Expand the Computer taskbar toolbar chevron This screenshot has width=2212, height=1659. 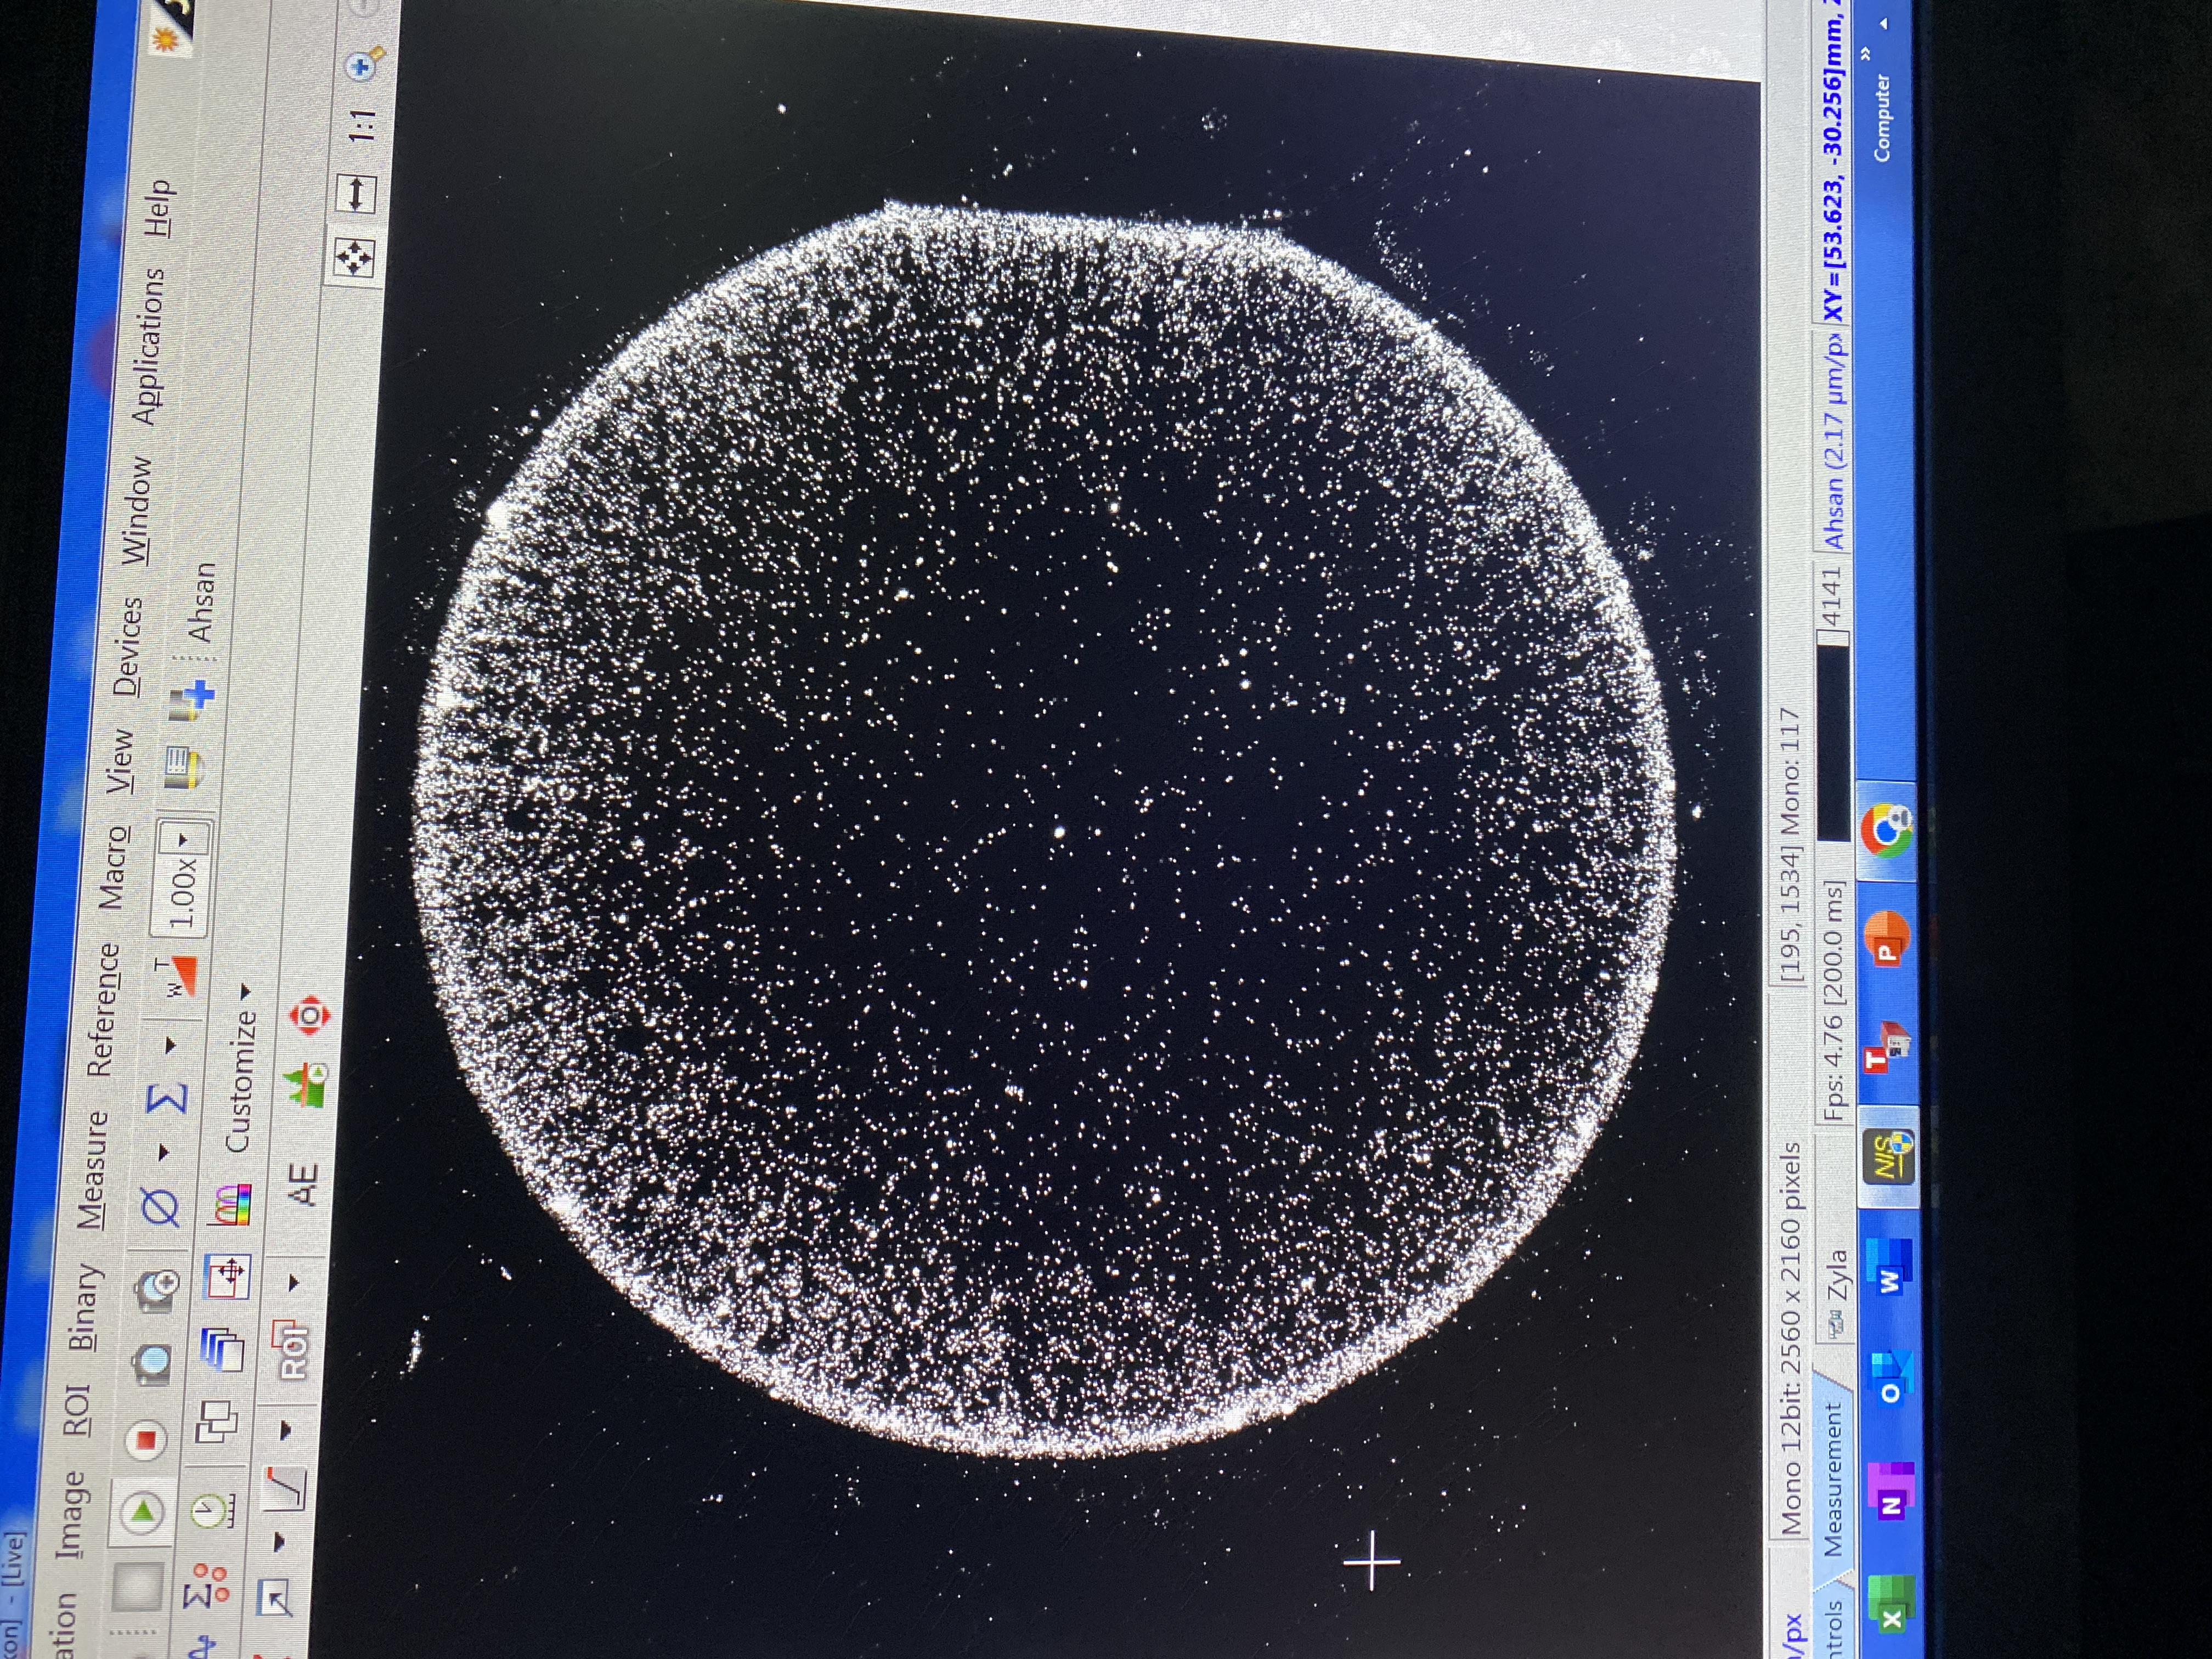1867,53
